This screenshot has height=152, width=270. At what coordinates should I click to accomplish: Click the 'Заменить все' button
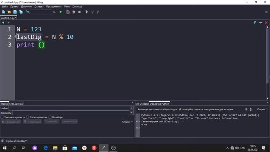click(70, 122)
